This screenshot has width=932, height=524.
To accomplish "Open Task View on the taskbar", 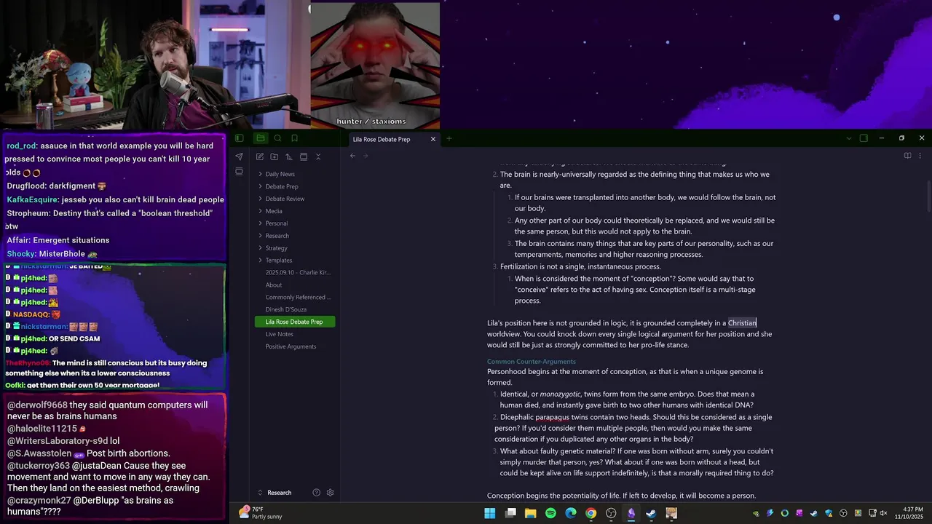I will point(510,513).
